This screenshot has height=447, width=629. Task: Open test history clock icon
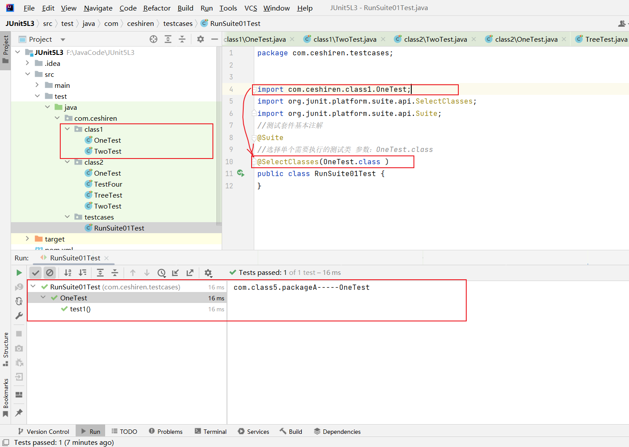tap(161, 273)
